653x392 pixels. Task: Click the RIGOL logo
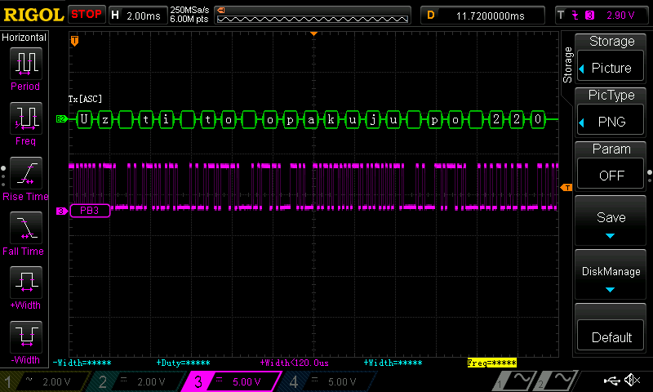coord(33,15)
